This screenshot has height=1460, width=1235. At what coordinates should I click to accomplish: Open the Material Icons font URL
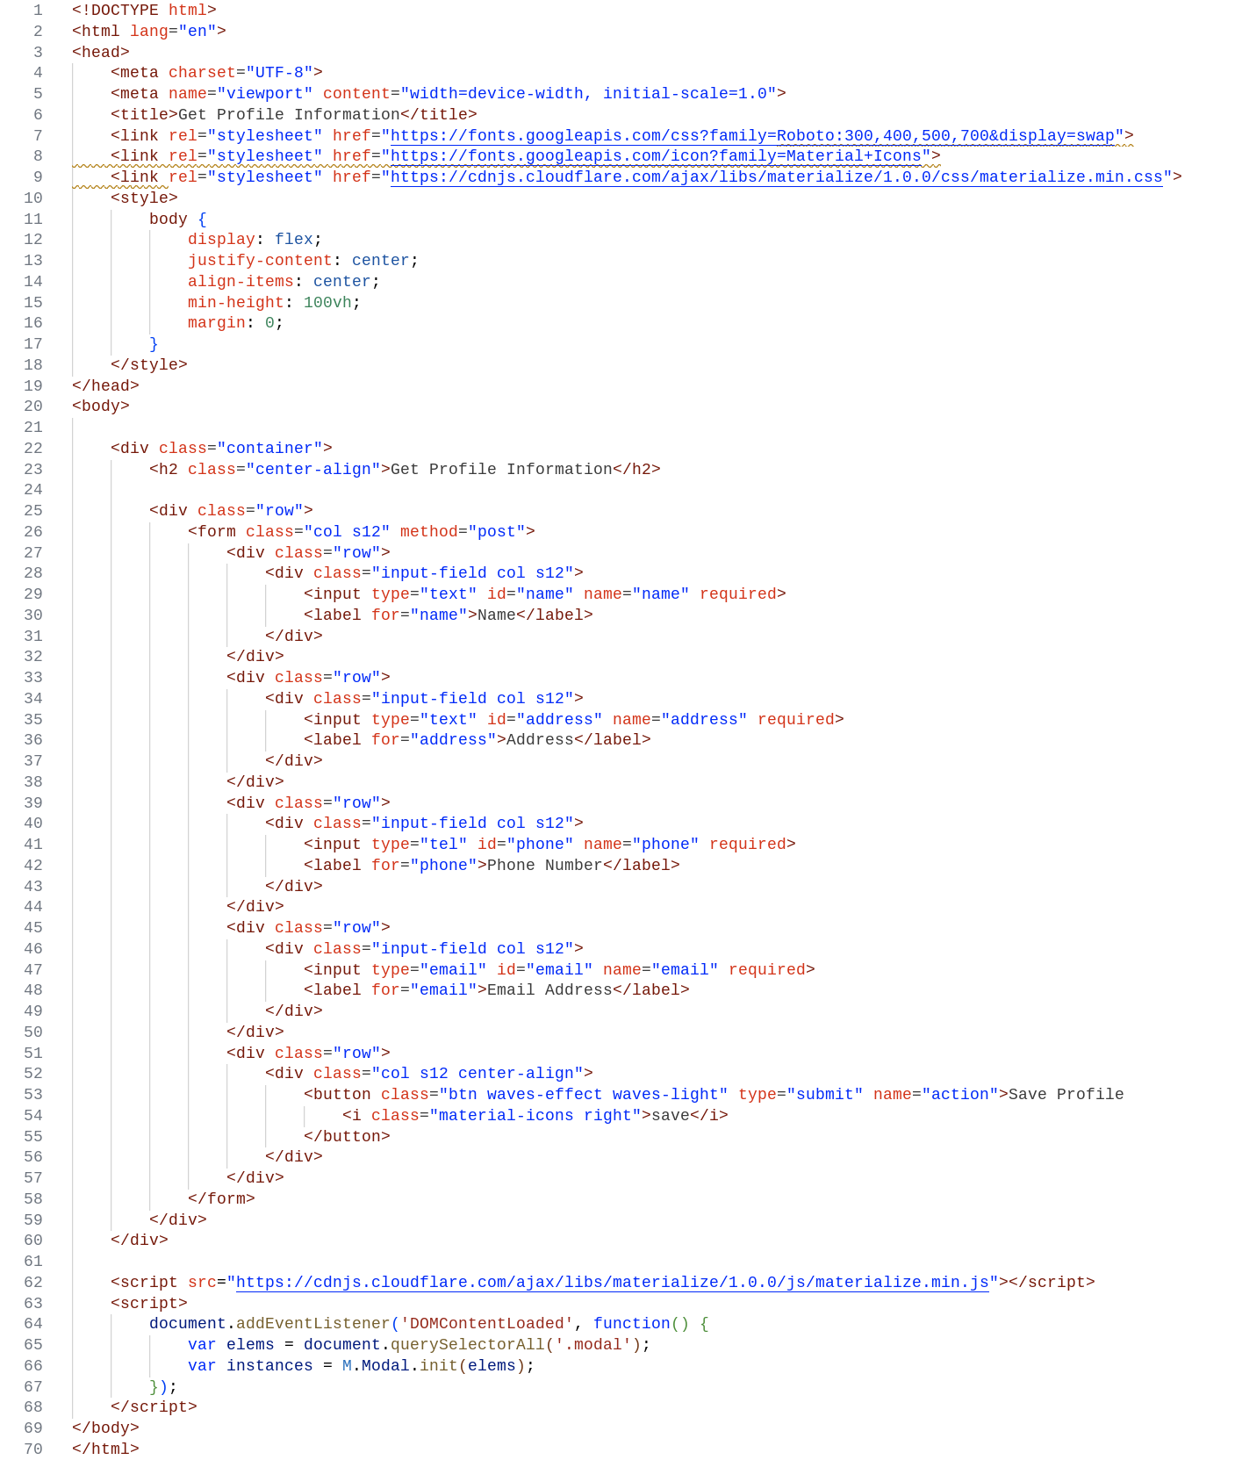[660, 156]
